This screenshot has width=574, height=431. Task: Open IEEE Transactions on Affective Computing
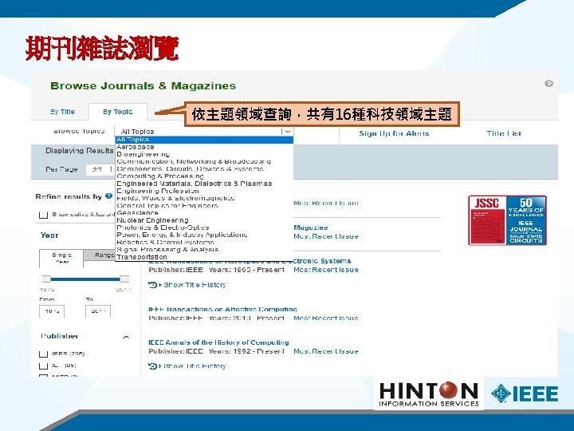point(222,310)
